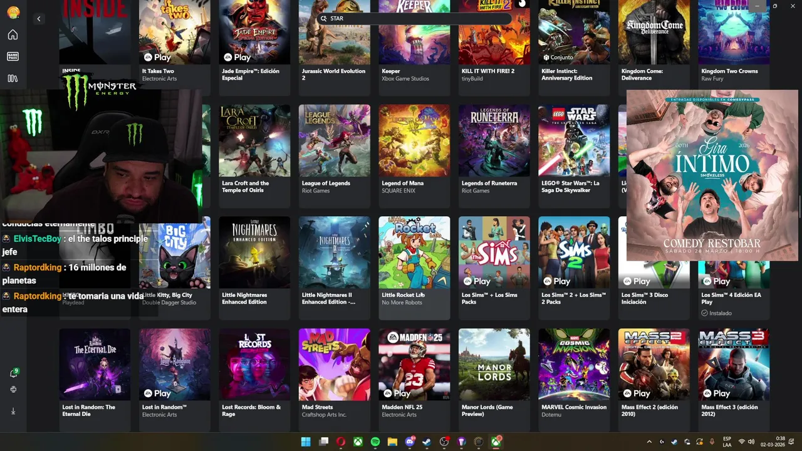Open Little Nightmares Enhanced Edition cover
This screenshot has width=802, height=451.
(x=254, y=252)
